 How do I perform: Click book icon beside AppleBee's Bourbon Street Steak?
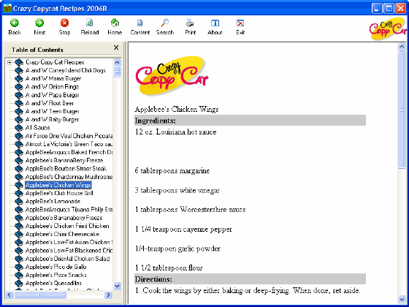pyautogui.click(x=19, y=169)
